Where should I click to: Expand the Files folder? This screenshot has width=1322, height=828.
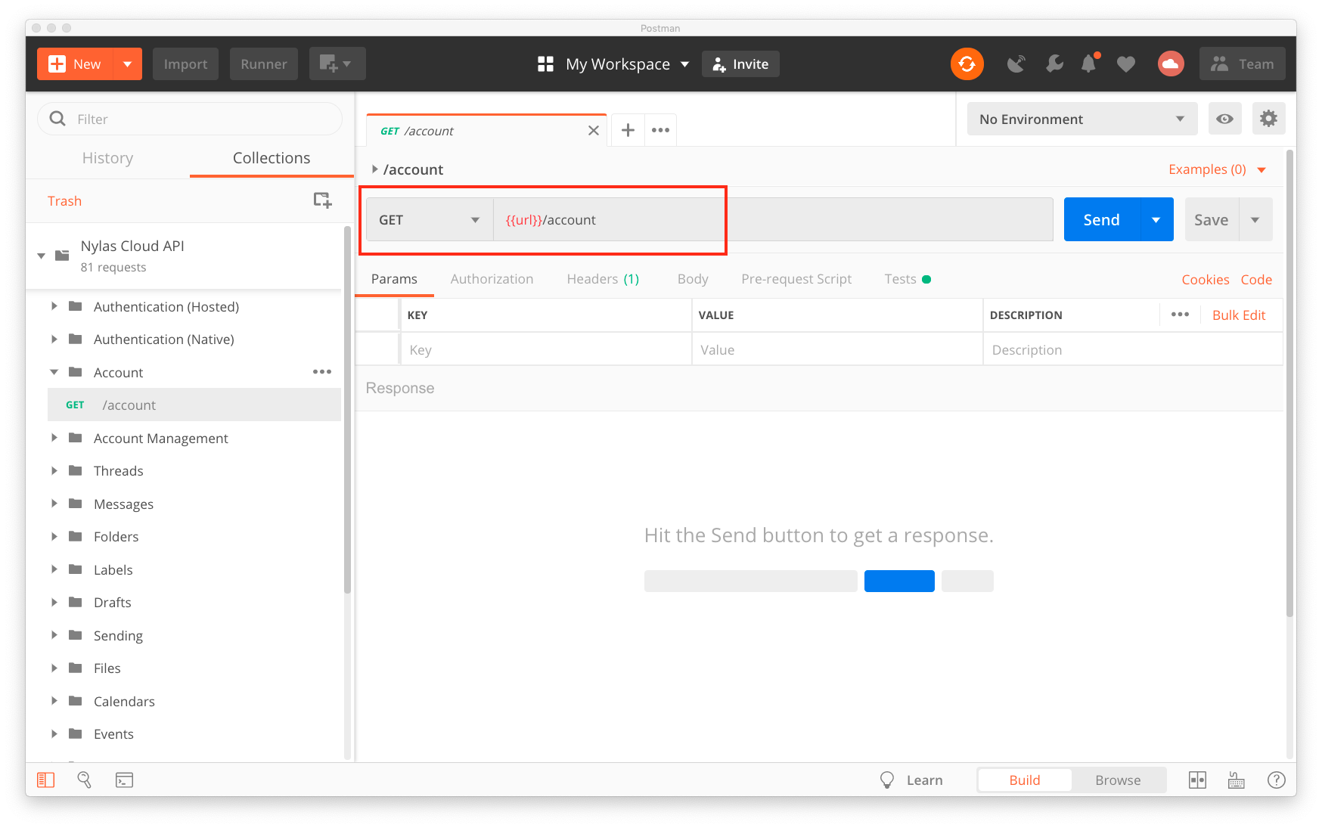click(x=54, y=668)
